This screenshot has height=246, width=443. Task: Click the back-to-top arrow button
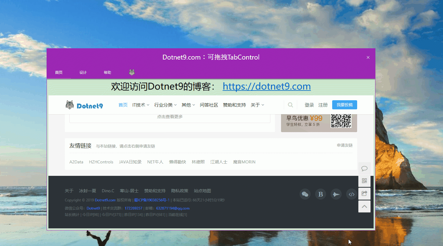coord(364,207)
